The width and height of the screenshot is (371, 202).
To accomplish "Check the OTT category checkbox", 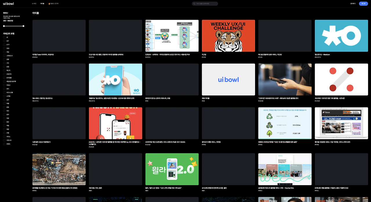I will click(4, 45).
